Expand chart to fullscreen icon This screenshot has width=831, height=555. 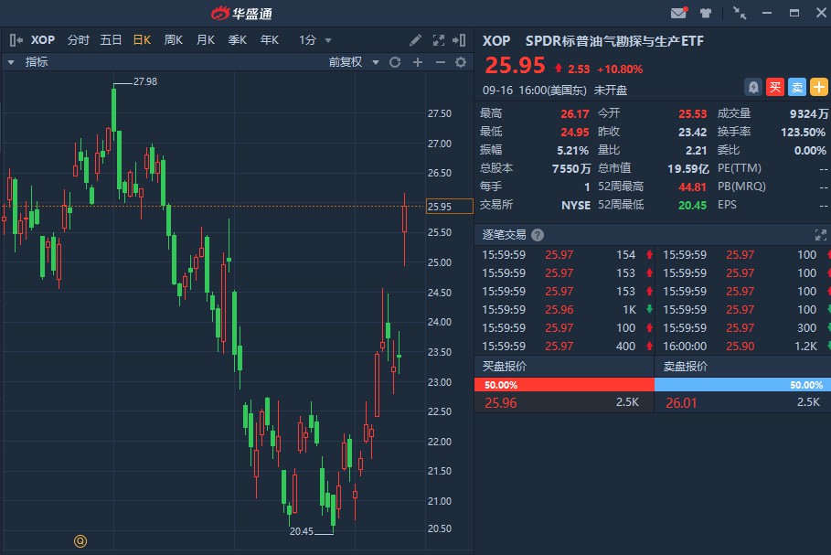click(x=438, y=40)
